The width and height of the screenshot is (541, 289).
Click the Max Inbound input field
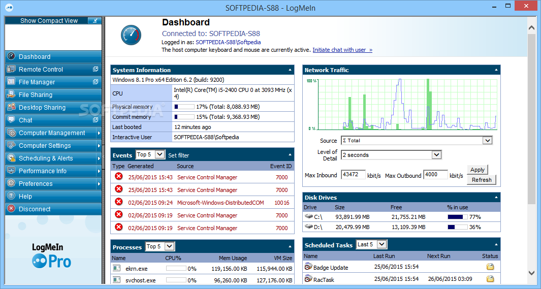point(353,175)
